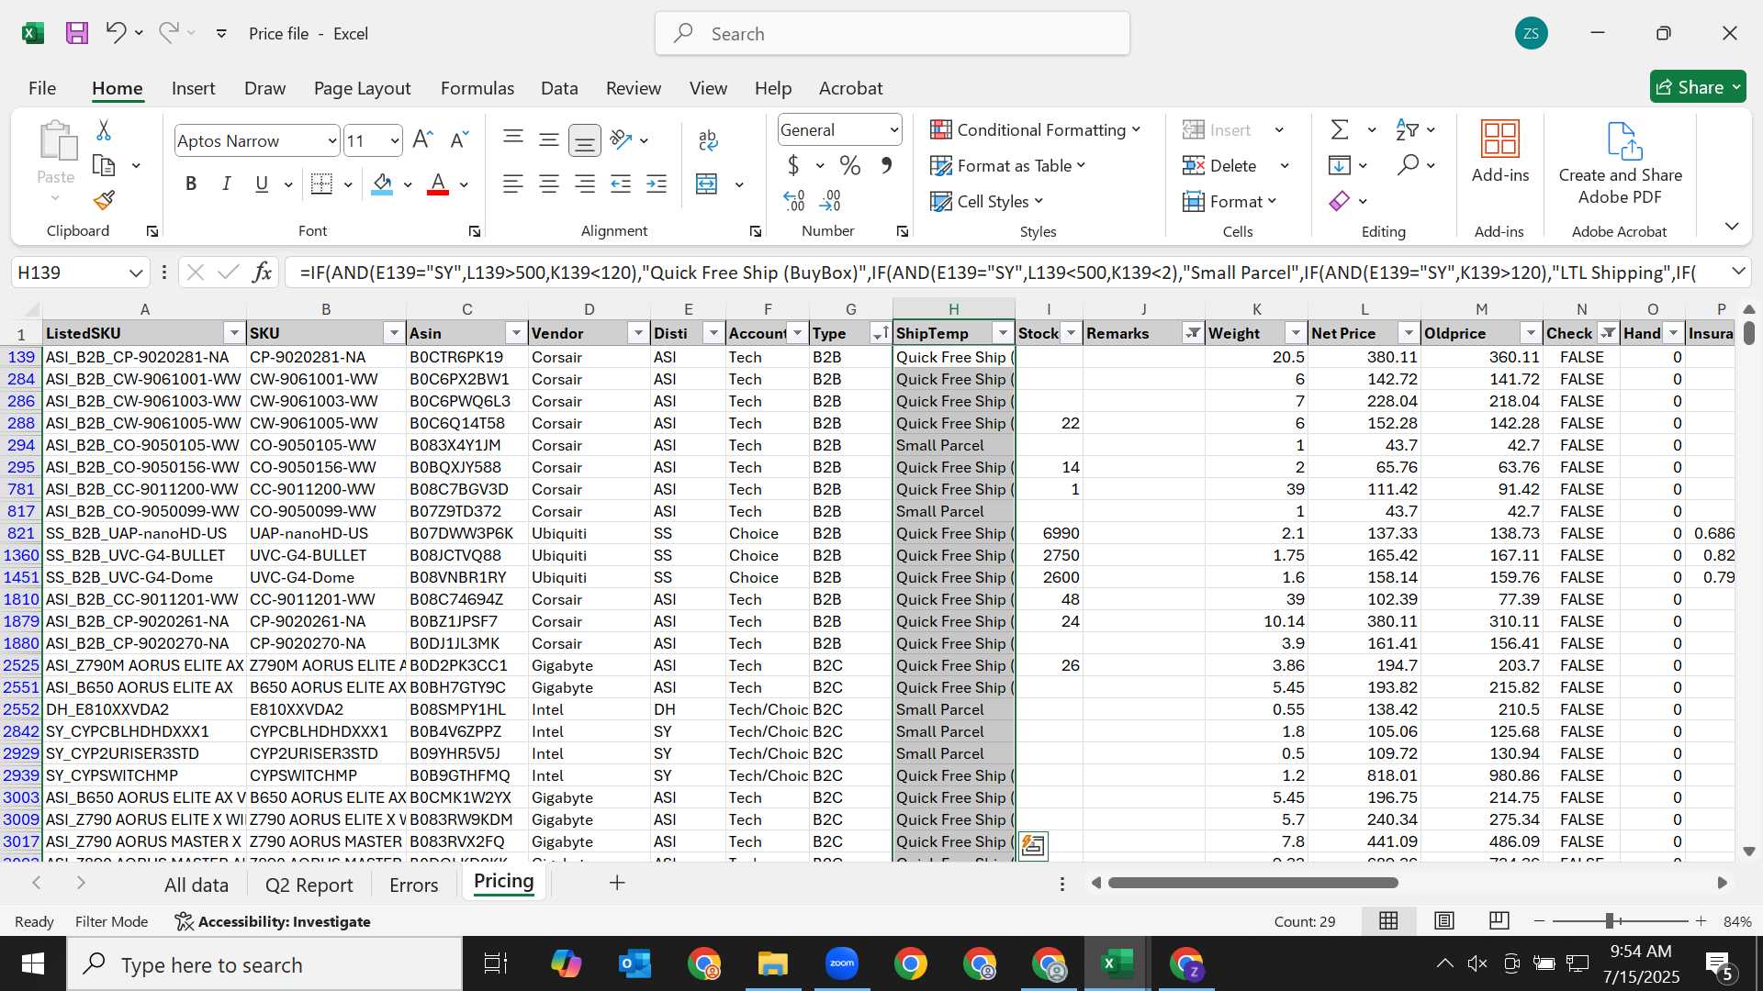
Task: Click the Share button
Action: point(1698,87)
